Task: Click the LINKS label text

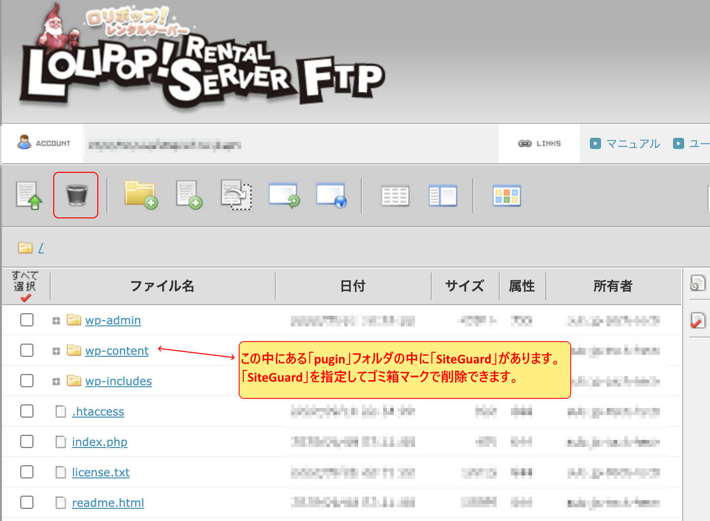Action: click(x=549, y=143)
